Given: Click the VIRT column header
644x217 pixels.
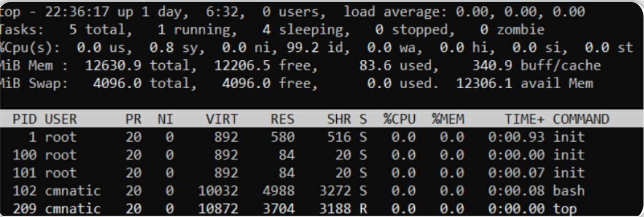Looking at the screenshot, I should pyautogui.click(x=222, y=119).
